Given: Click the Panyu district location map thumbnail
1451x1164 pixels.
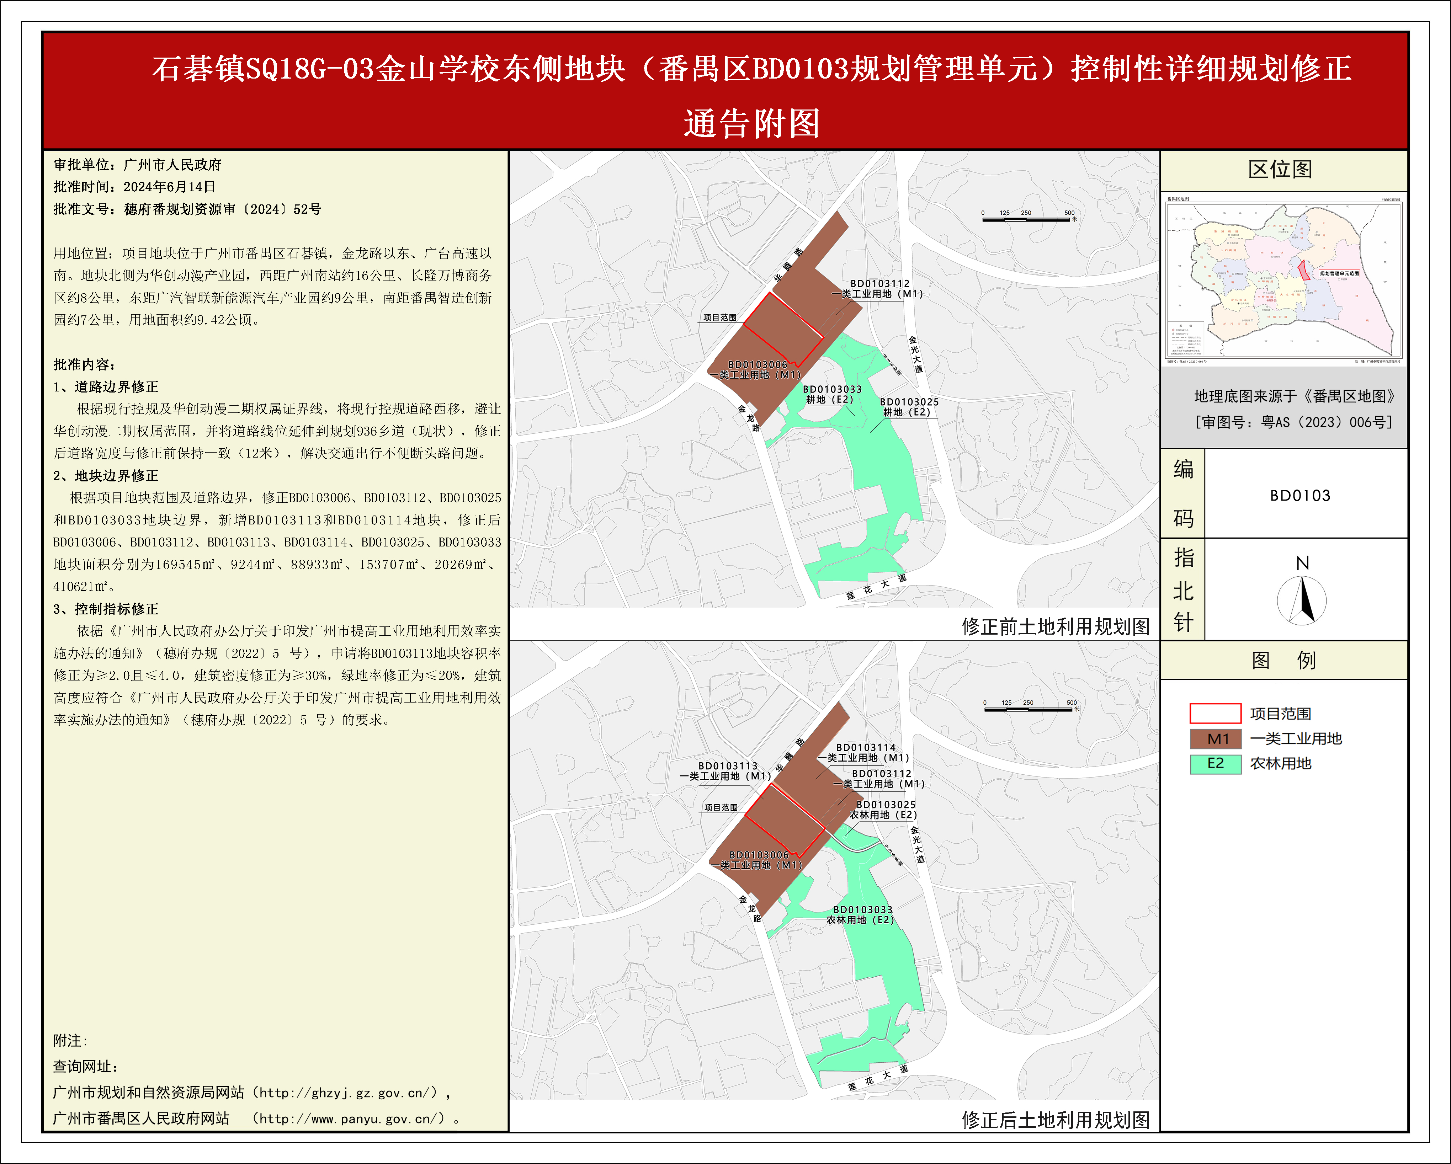Looking at the screenshot, I should pyautogui.click(x=1283, y=279).
